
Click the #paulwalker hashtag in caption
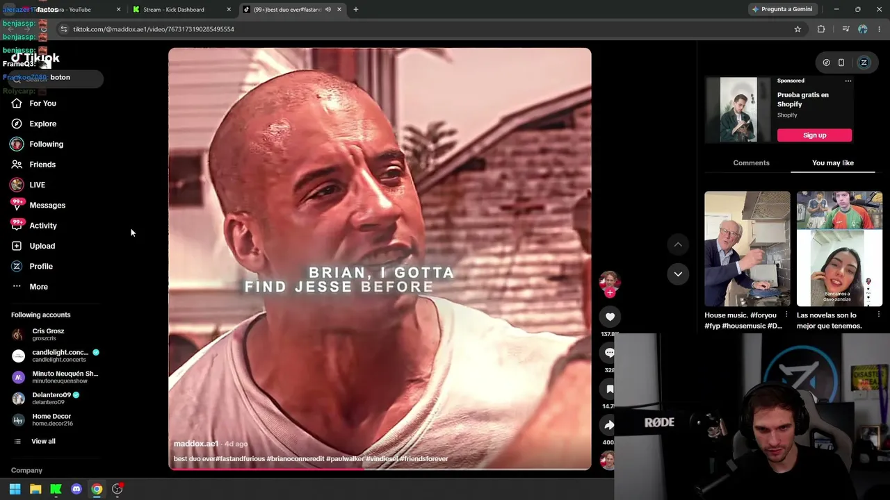click(345, 459)
